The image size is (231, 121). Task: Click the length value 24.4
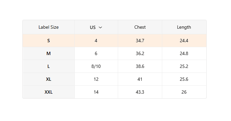coord(184,41)
